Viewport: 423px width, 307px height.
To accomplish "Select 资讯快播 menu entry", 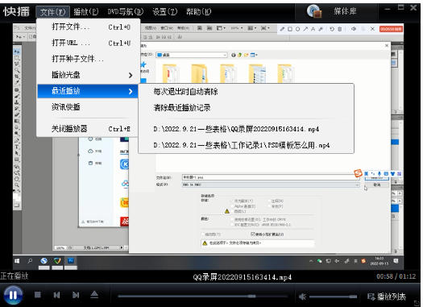I will [x=88, y=107].
